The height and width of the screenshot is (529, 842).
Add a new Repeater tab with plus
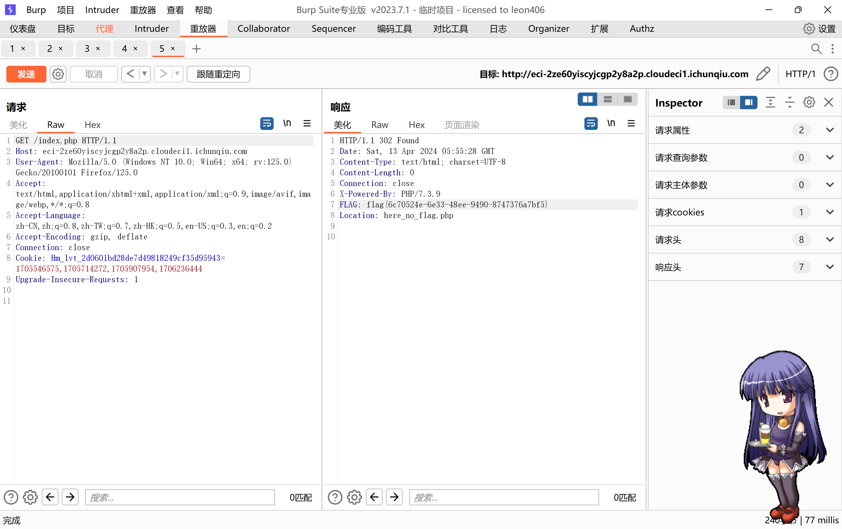tap(196, 48)
